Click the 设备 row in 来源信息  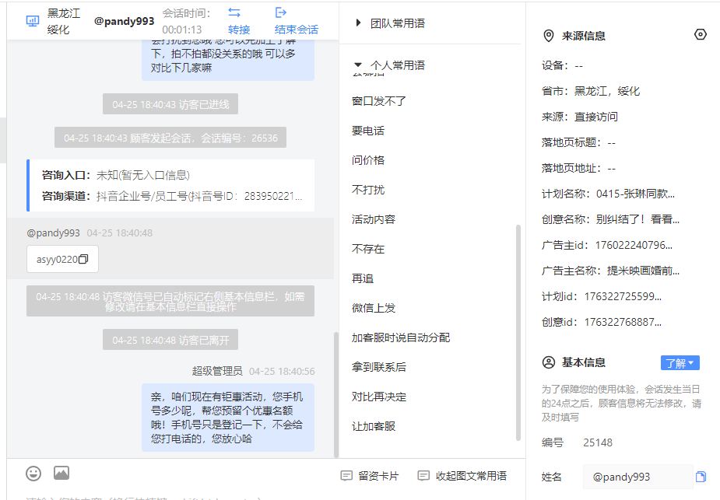pyautogui.click(x=563, y=65)
